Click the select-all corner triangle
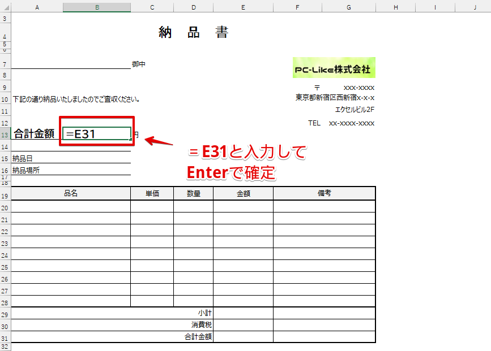The height and width of the screenshot is (351, 491). pyautogui.click(x=6, y=7)
